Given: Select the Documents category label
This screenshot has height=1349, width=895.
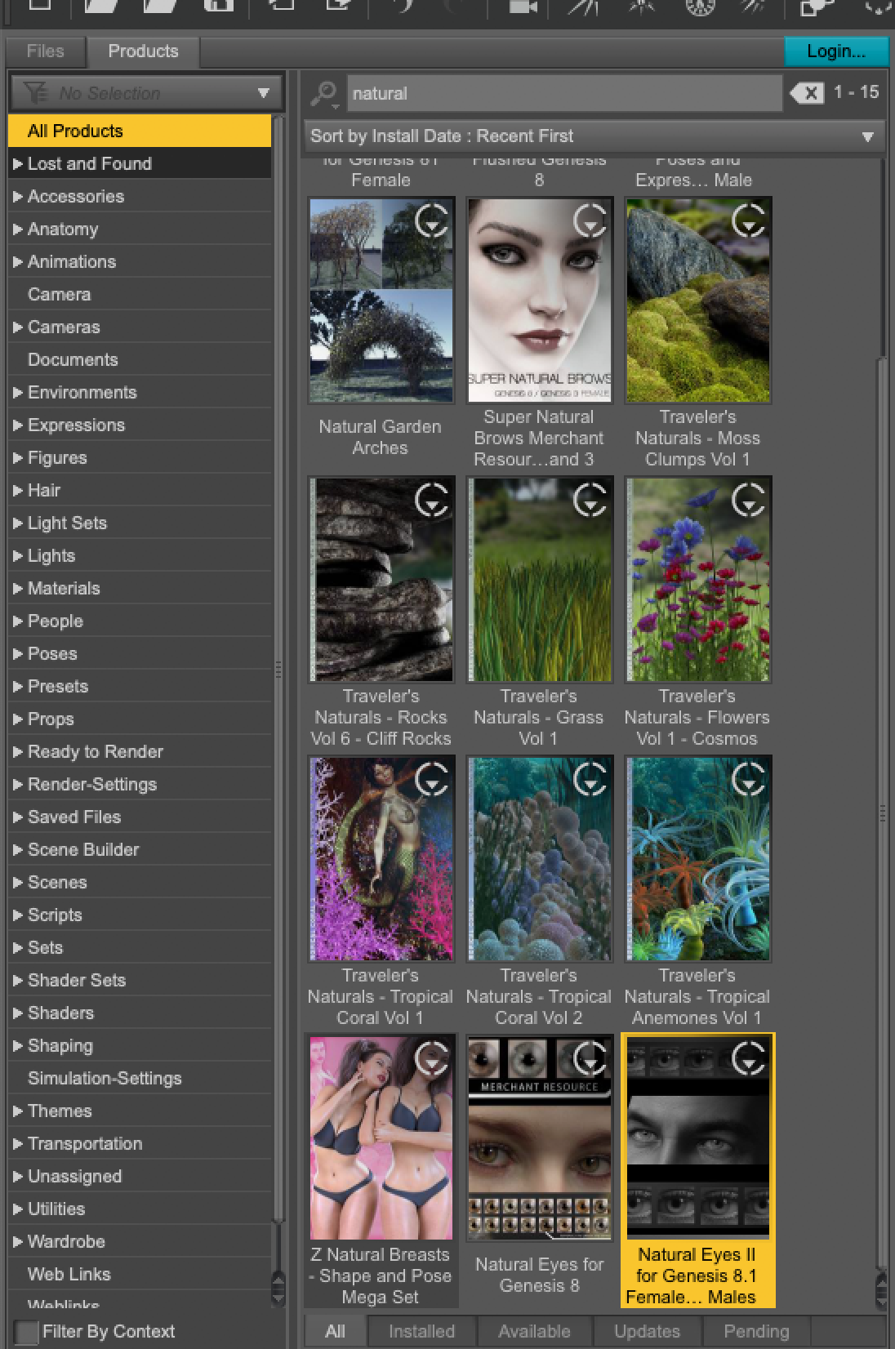Looking at the screenshot, I should pyautogui.click(x=73, y=359).
